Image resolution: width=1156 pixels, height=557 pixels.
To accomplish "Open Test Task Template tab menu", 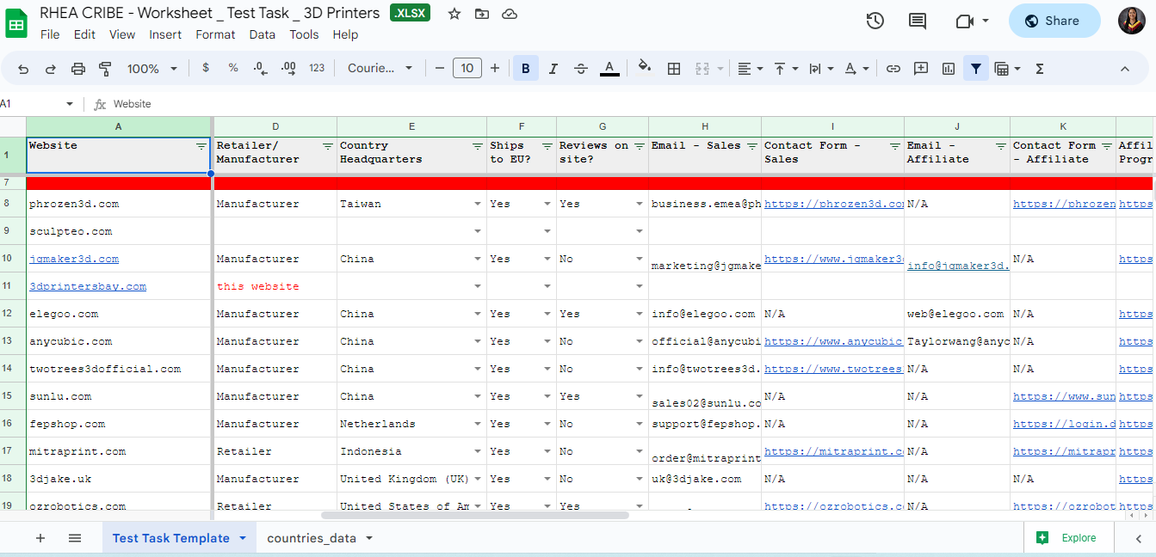I will click(x=243, y=538).
